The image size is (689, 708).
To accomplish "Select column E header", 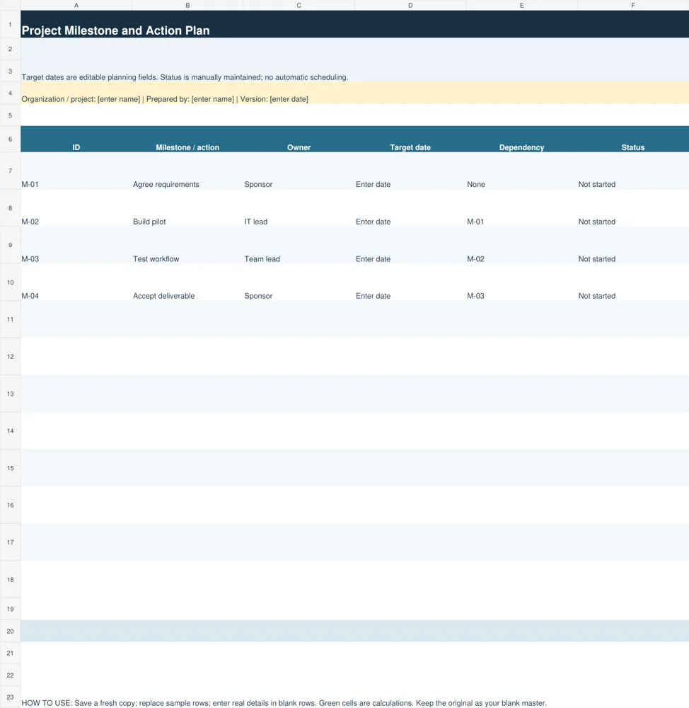I will pyautogui.click(x=522, y=6).
